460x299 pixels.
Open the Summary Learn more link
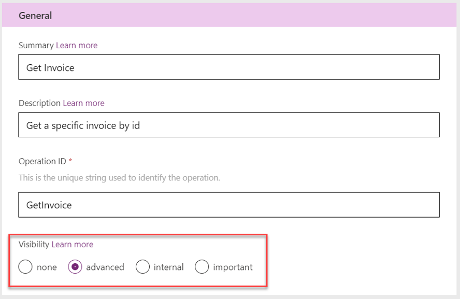(77, 46)
